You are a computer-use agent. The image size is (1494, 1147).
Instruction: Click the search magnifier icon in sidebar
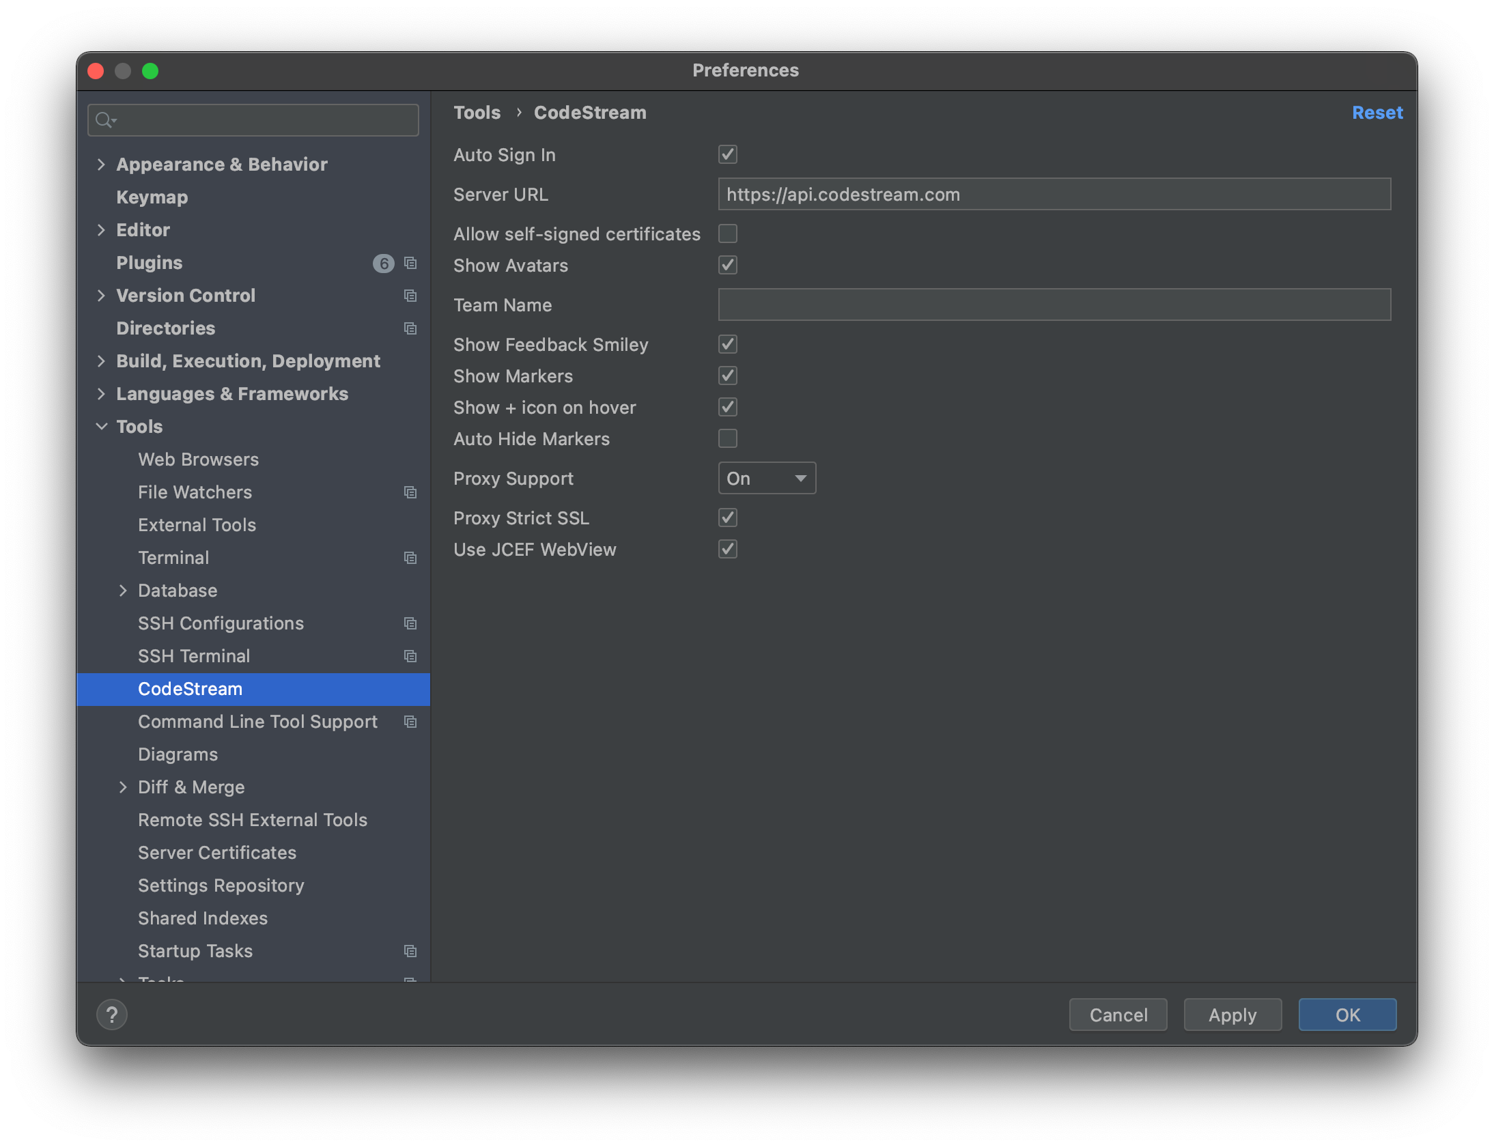click(x=104, y=120)
